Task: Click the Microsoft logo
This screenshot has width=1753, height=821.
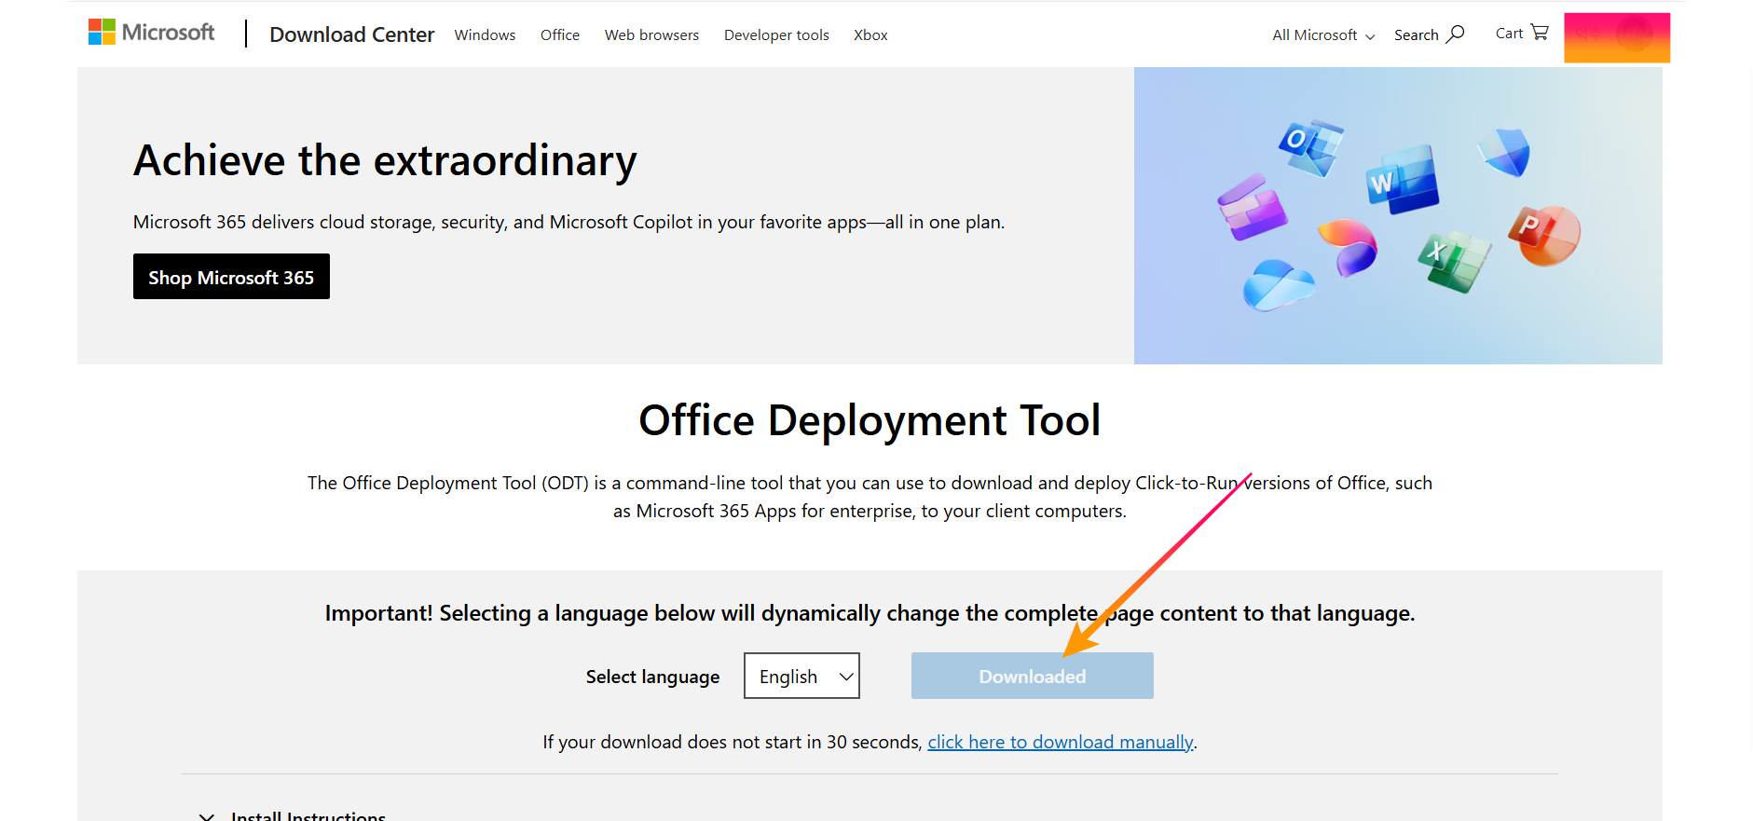Action: tap(151, 33)
